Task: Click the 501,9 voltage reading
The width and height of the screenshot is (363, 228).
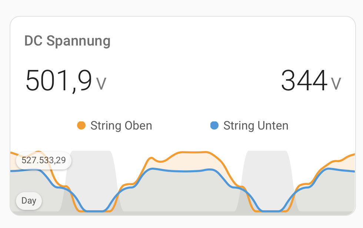Action: 59,81
